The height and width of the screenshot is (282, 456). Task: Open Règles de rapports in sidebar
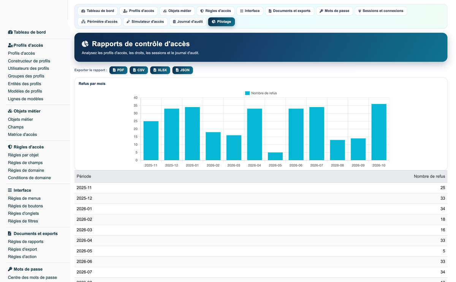pyautogui.click(x=26, y=242)
